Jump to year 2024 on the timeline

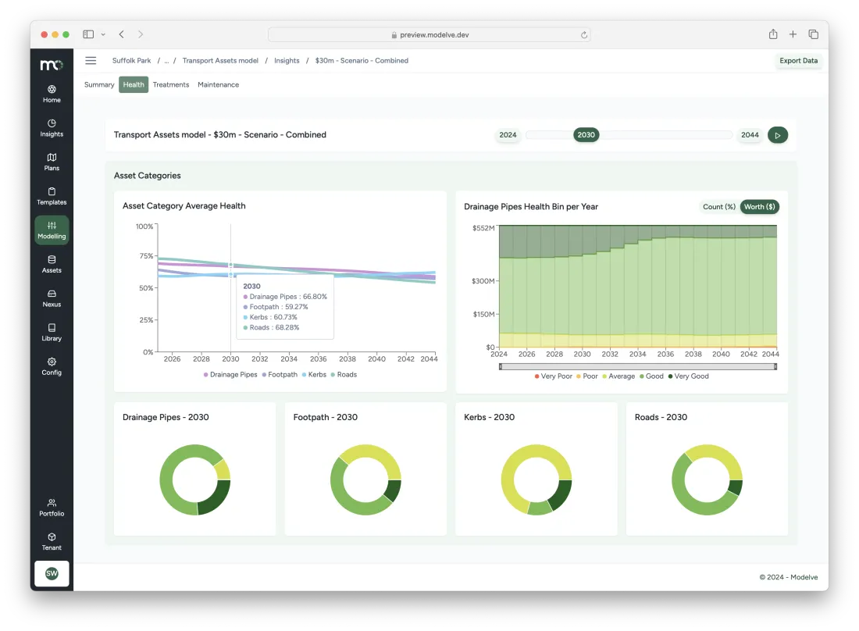(508, 135)
